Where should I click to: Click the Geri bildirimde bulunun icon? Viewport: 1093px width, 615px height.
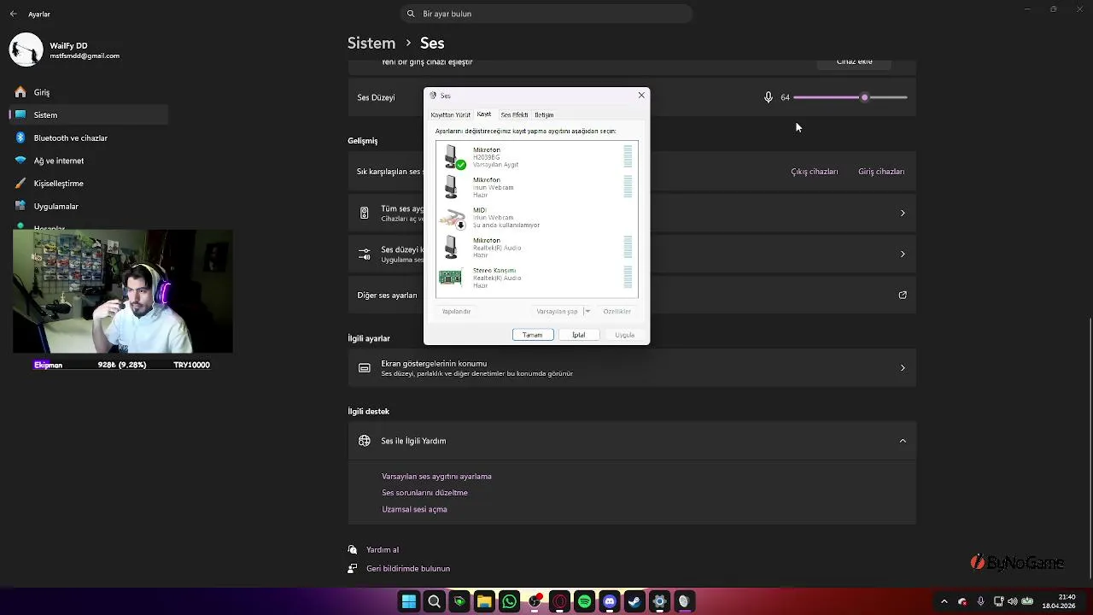(353, 568)
